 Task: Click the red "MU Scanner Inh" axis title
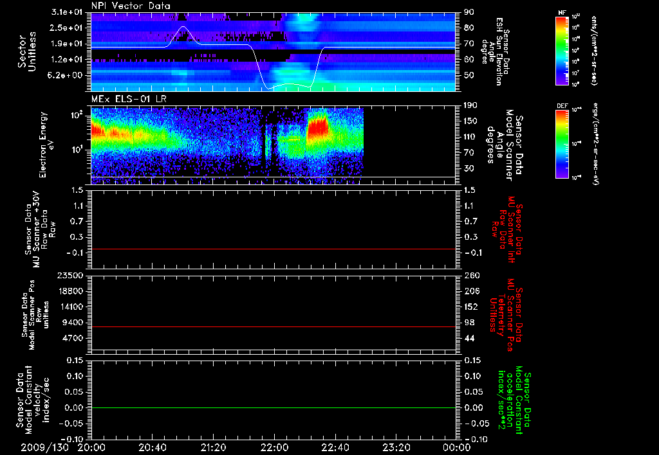[x=507, y=229]
